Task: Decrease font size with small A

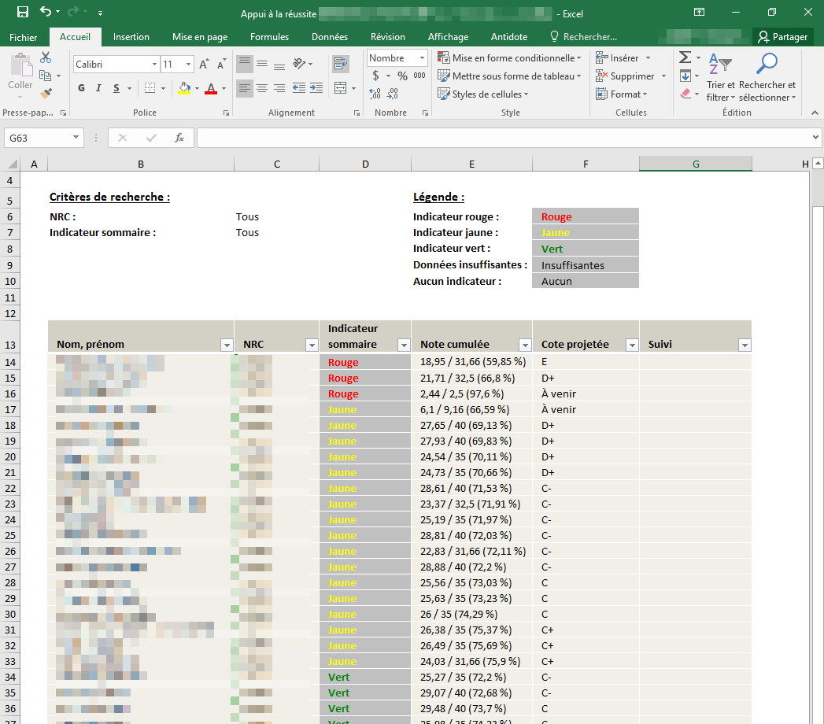Action: click(x=222, y=64)
